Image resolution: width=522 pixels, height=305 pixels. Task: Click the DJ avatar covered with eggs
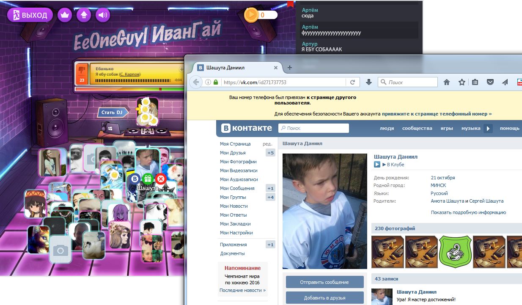click(x=147, y=112)
